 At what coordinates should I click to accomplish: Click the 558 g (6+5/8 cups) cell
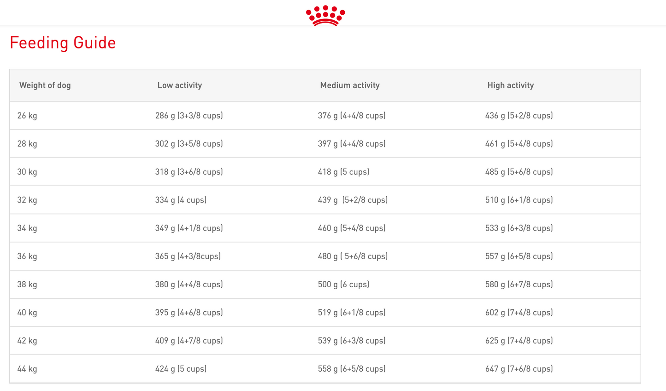352,369
